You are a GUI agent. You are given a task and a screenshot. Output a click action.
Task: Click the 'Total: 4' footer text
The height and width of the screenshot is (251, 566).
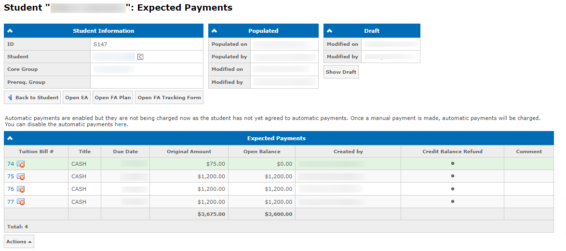[x=18, y=227]
